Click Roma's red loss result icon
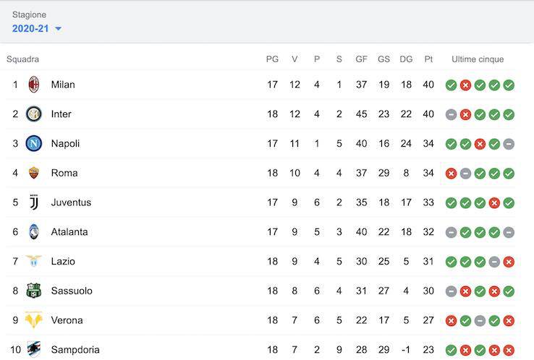 pyautogui.click(x=451, y=173)
